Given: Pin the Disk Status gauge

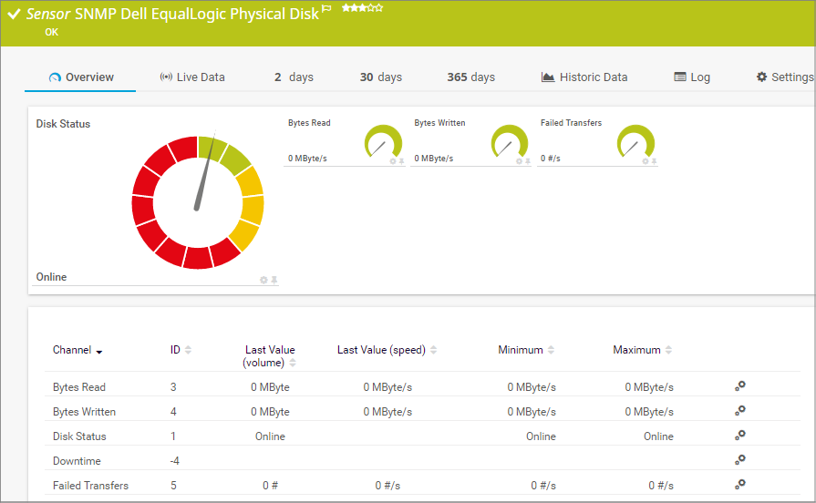Looking at the screenshot, I should (x=274, y=280).
